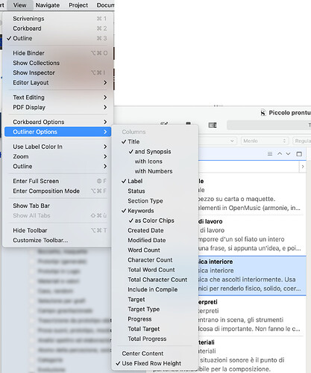This screenshot has height=373, width=311.
Task: Click the toolbar search field
Action: pyautogui.click(x=269, y=125)
